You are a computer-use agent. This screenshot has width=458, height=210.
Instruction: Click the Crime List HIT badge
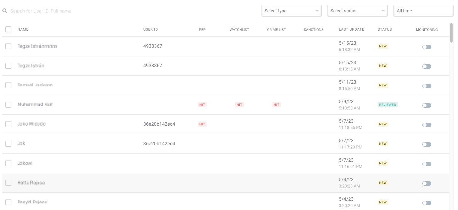pyautogui.click(x=276, y=105)
